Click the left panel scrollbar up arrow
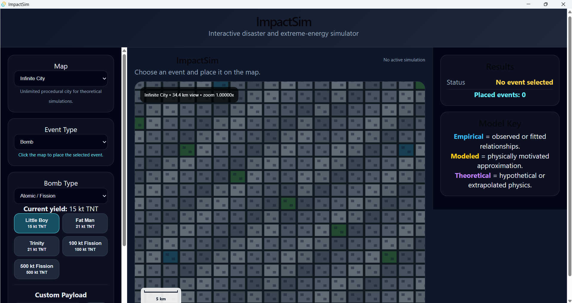Image resolution: width=572 pixels, height=303 pixels. pyautogui.click(x=124, y=50)
